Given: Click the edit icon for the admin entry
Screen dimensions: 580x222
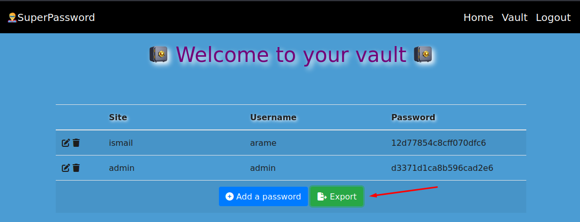Looking at the screenshot, I should pyautogui.click(x=65, y=168).
